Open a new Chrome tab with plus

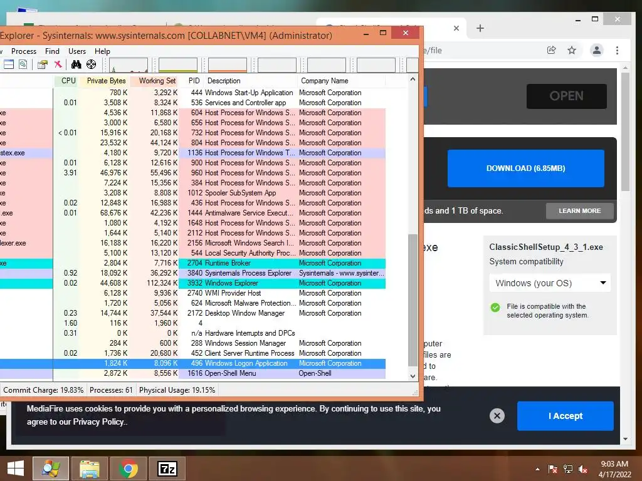pos(480,28)
